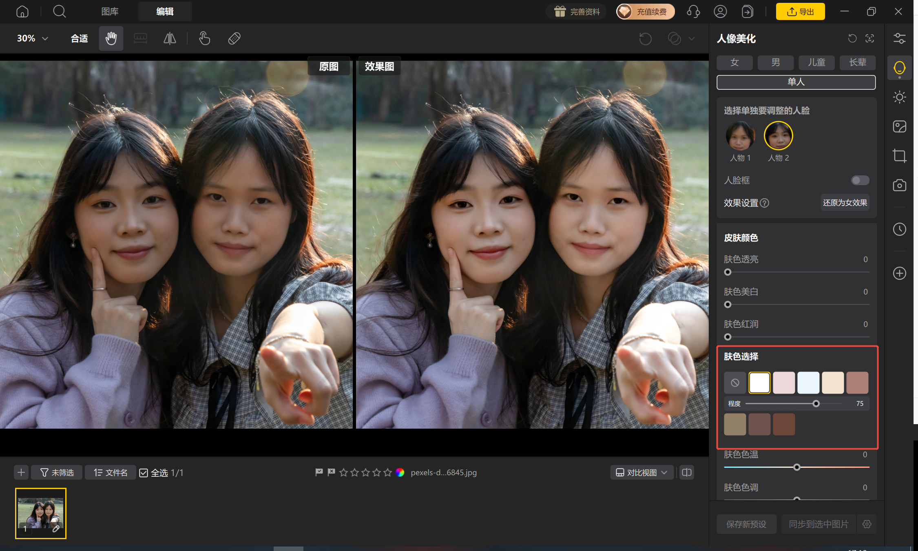This screenshot has width=918, height=551.
Task: Toggle the split compare view icon
Action: (x=687, y=473)
